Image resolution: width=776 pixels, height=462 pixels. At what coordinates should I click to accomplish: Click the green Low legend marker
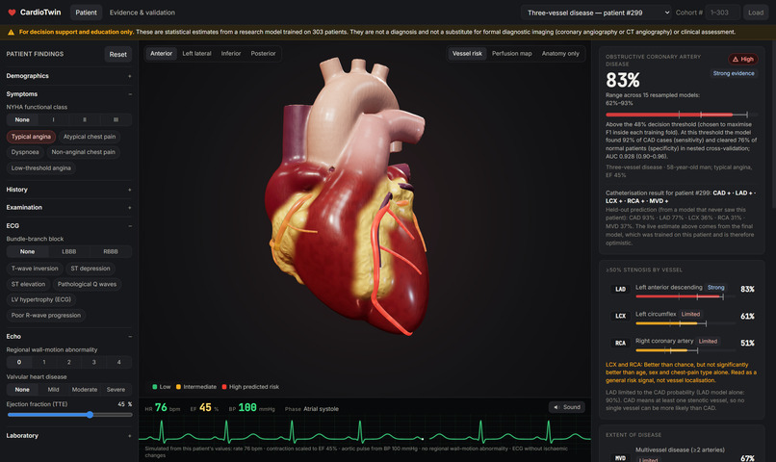point(155,387)
